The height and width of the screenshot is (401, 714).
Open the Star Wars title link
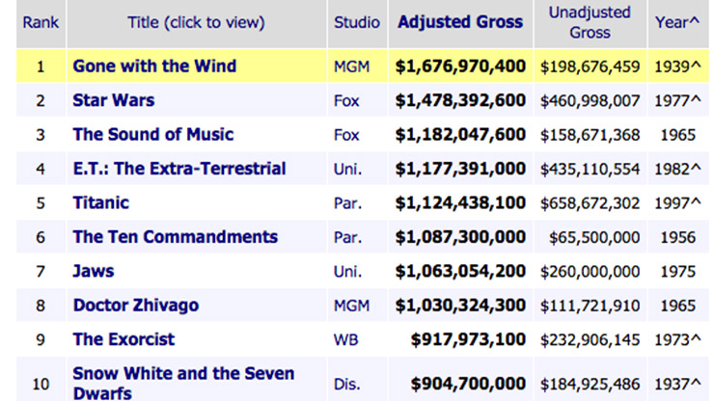tap(113, 100)
